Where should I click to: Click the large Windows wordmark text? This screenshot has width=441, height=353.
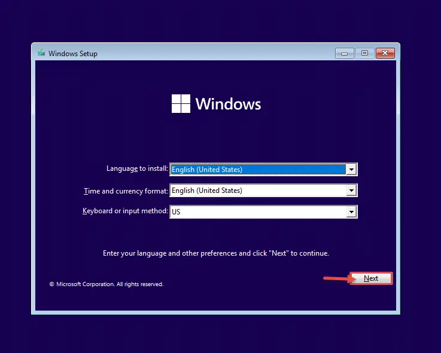[228, 104]
